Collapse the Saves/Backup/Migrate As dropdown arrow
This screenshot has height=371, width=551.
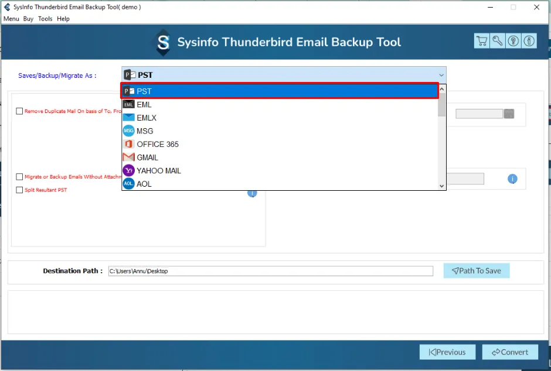(441, 75)
